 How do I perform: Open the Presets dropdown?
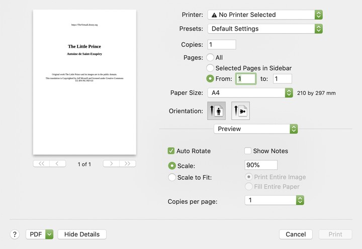[265, 29]
